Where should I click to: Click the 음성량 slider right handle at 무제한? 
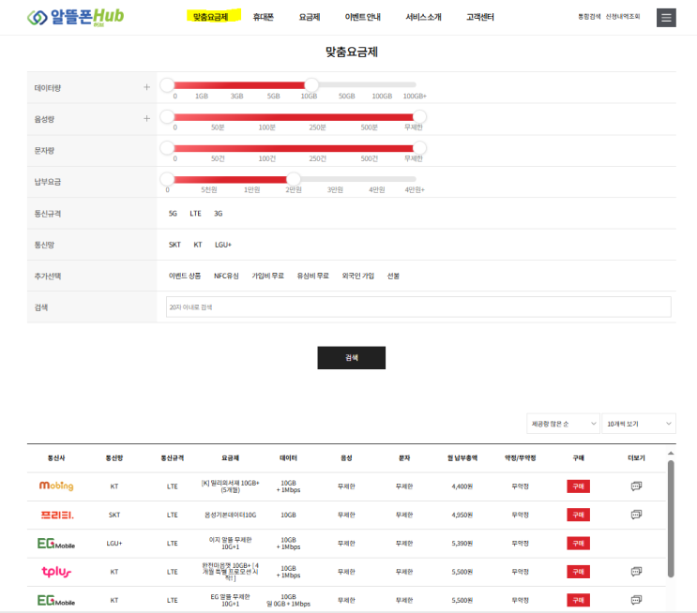pyautogui.click(x=419, y=116)
